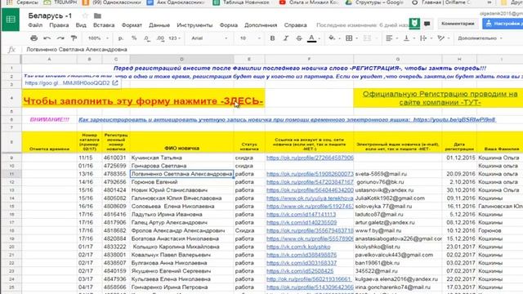The image size is (523, 294).
Task: Select row 11 header
Action: (11, 174)
